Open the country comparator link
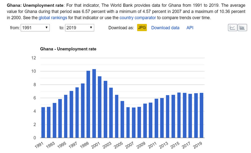The image size is (251, 153). (138, 18)
